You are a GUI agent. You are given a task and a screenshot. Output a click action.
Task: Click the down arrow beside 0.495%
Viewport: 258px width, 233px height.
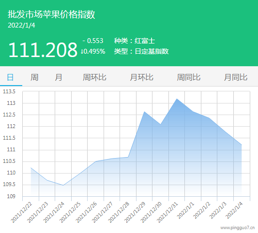click(81, 52)
